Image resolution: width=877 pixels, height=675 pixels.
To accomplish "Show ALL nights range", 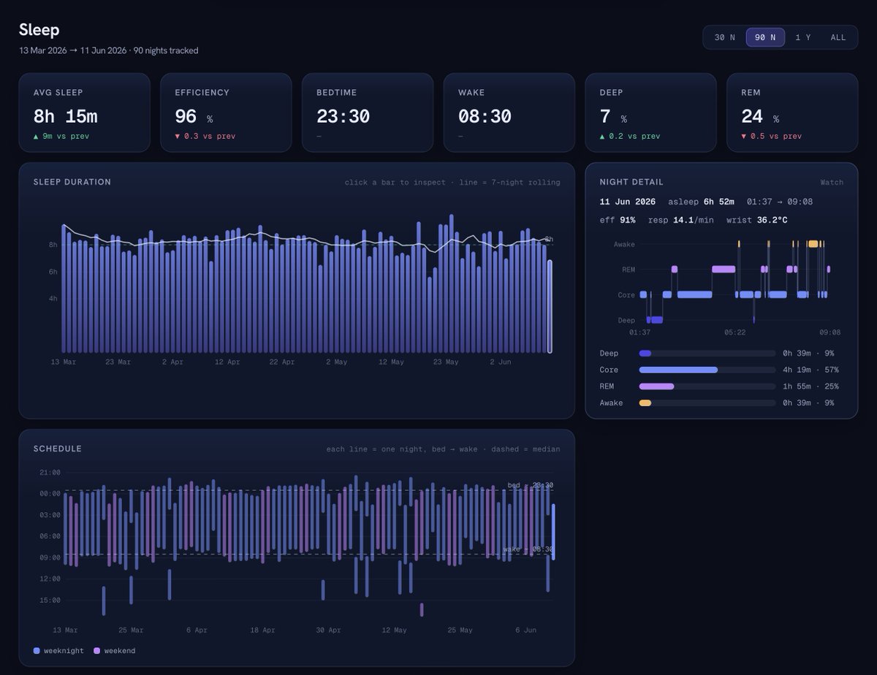I will click(838, 37).
